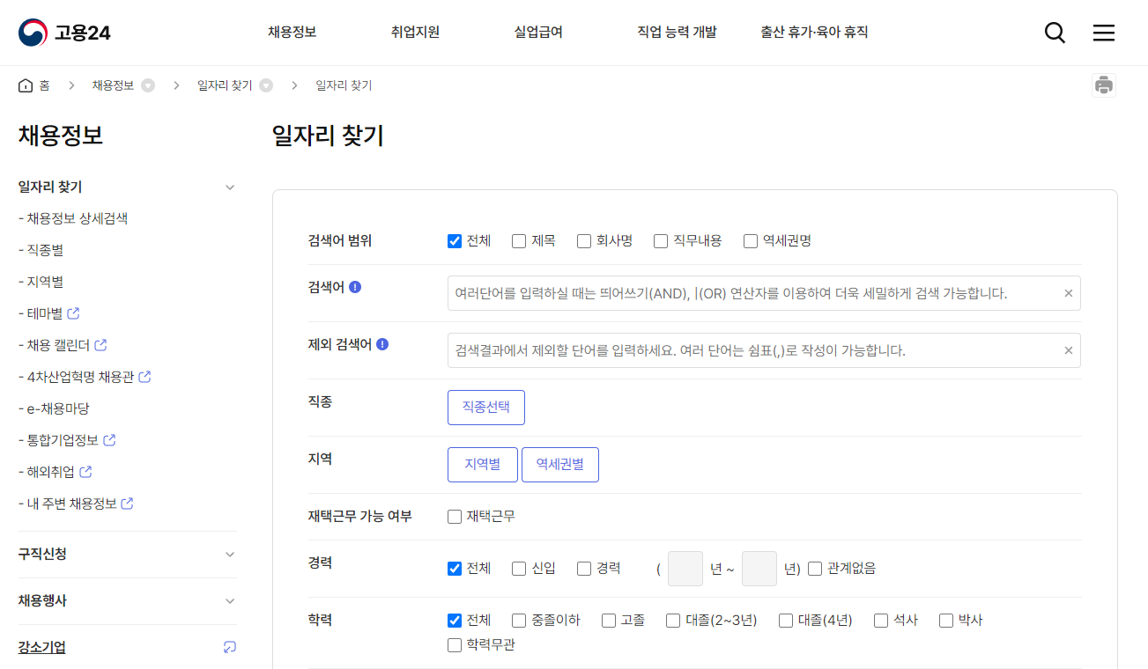
Task: Check the 신입 experience checkbox
Action: tap(519, 569)
